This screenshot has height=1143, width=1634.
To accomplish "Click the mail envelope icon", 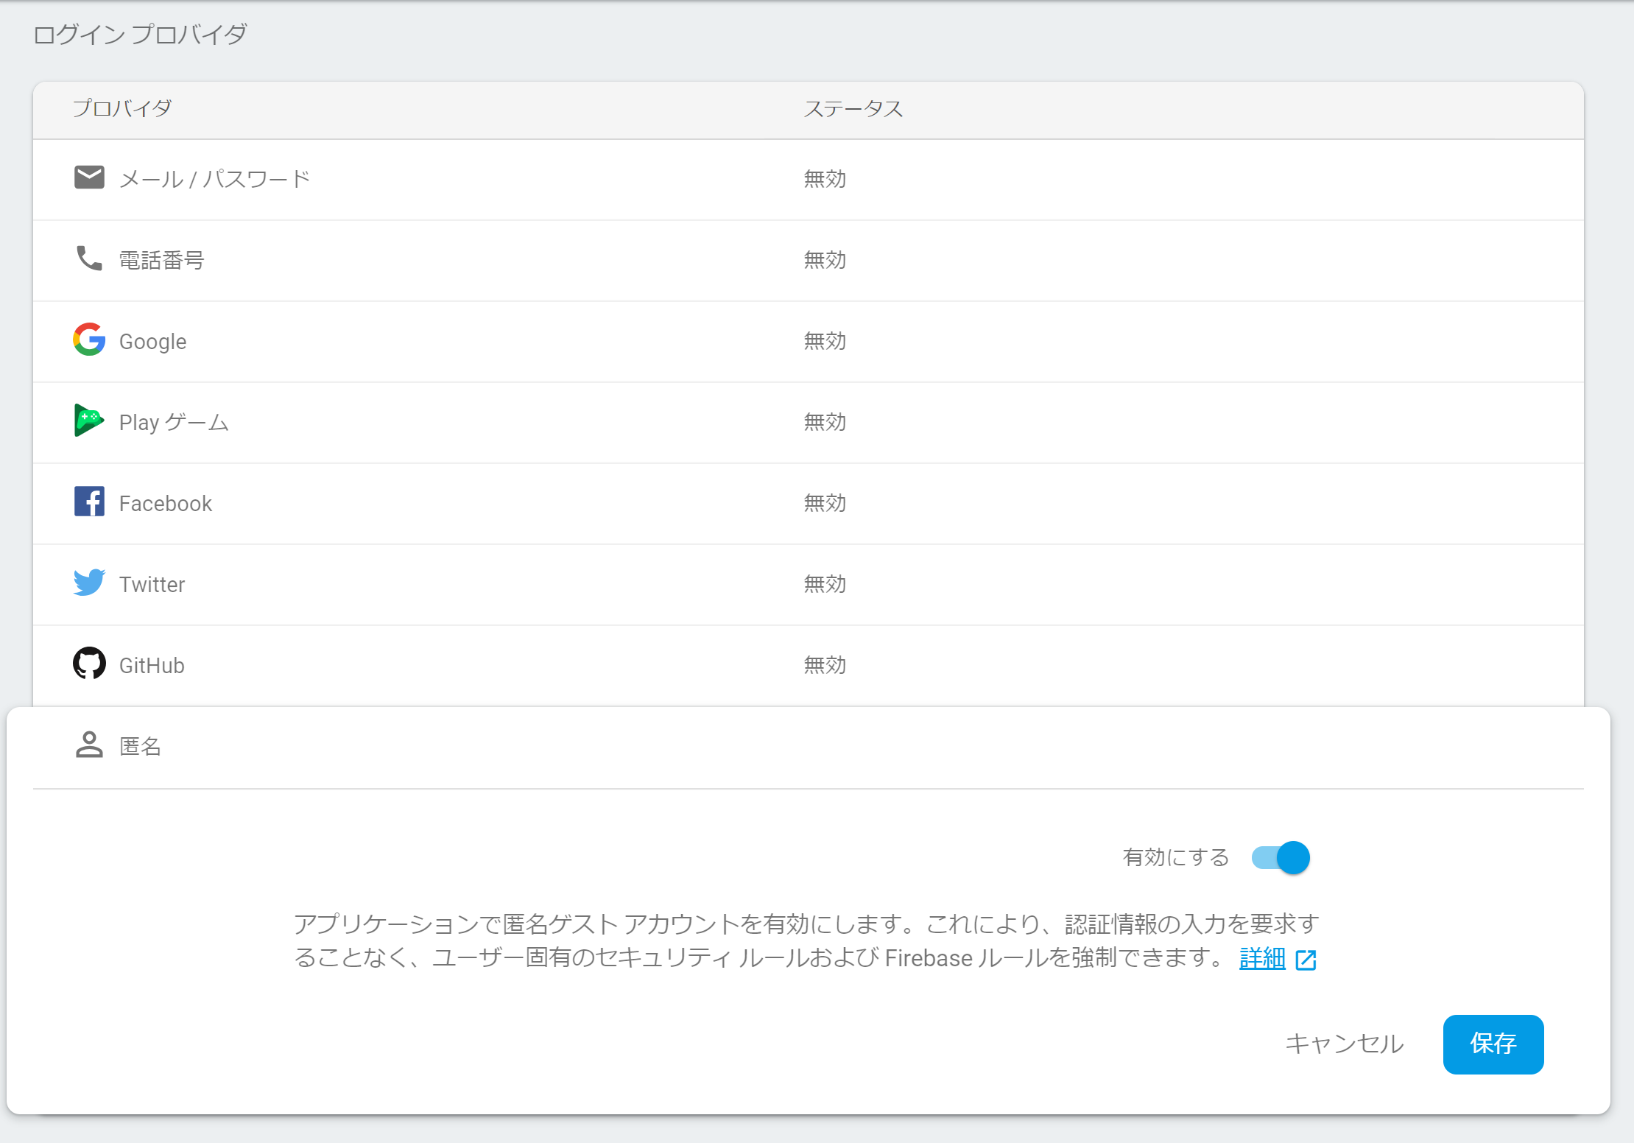I will [x=89, y=177].
